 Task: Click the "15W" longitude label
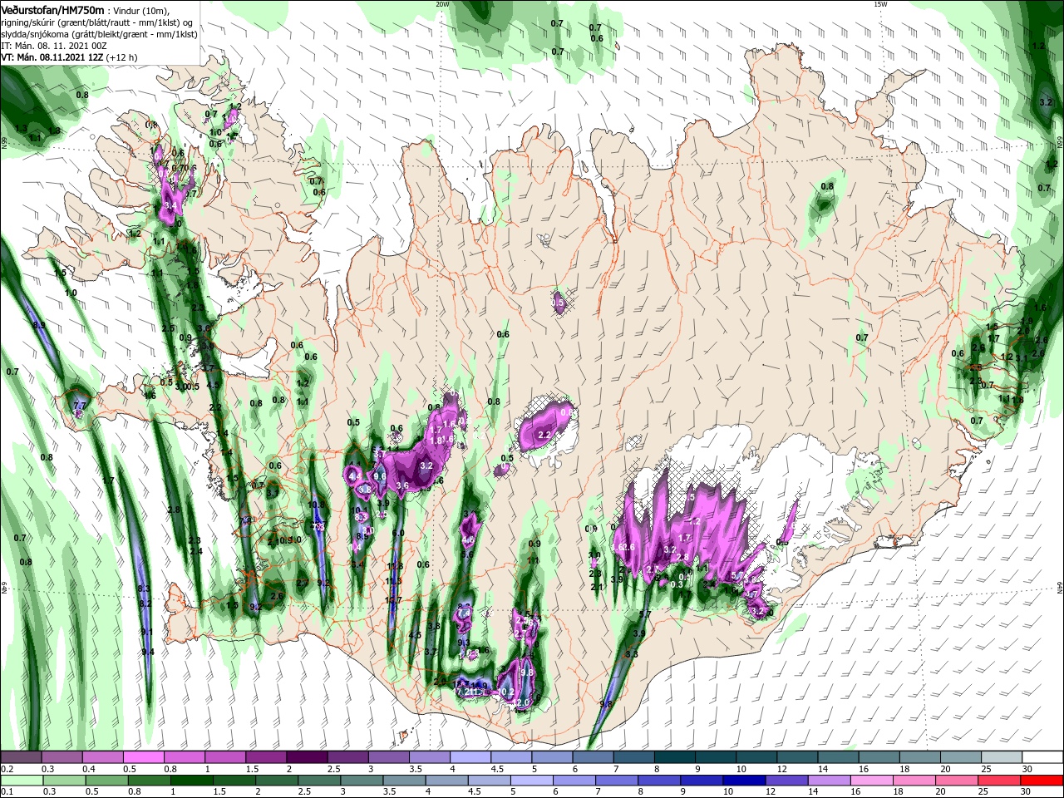(x=880, y=4)
